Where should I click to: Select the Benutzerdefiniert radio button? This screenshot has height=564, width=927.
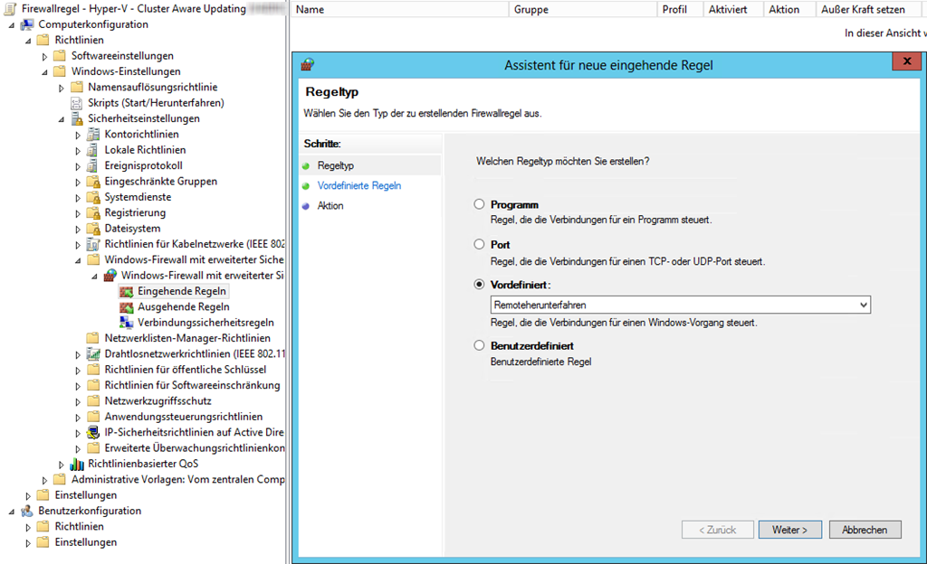click(x=479, y=345)
